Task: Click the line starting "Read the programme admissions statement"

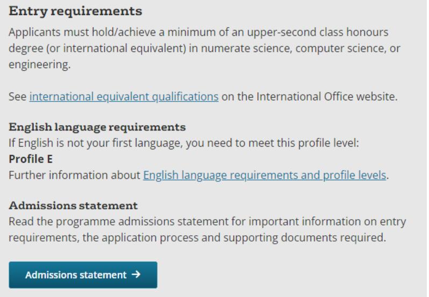Action: 207,222
